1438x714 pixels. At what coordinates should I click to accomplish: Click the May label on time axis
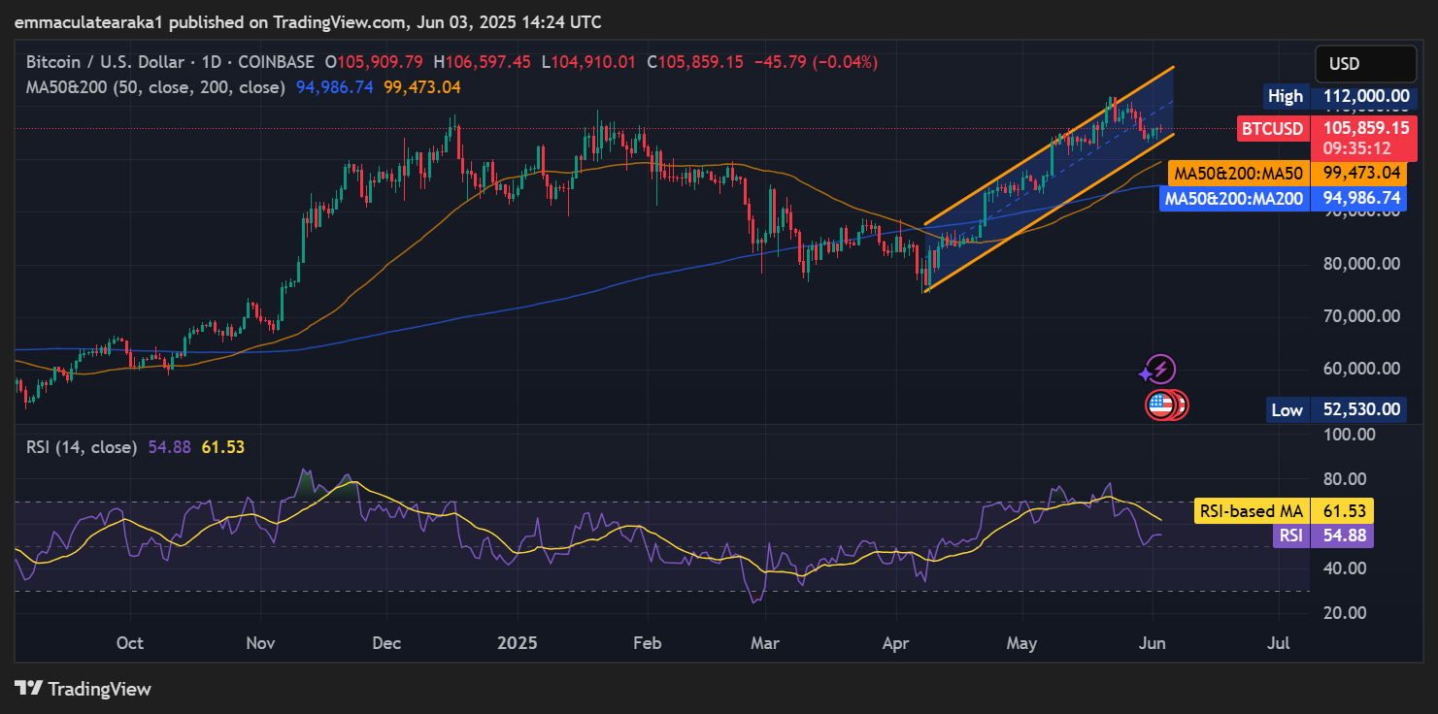click(1022, 643)
